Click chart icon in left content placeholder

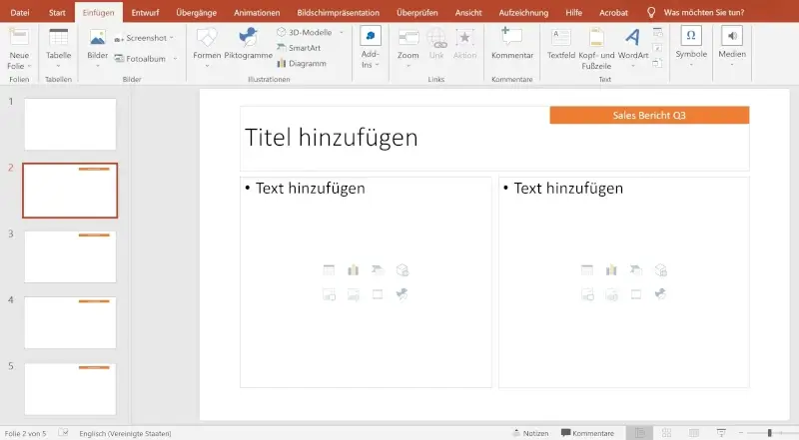tap(354, 270)
